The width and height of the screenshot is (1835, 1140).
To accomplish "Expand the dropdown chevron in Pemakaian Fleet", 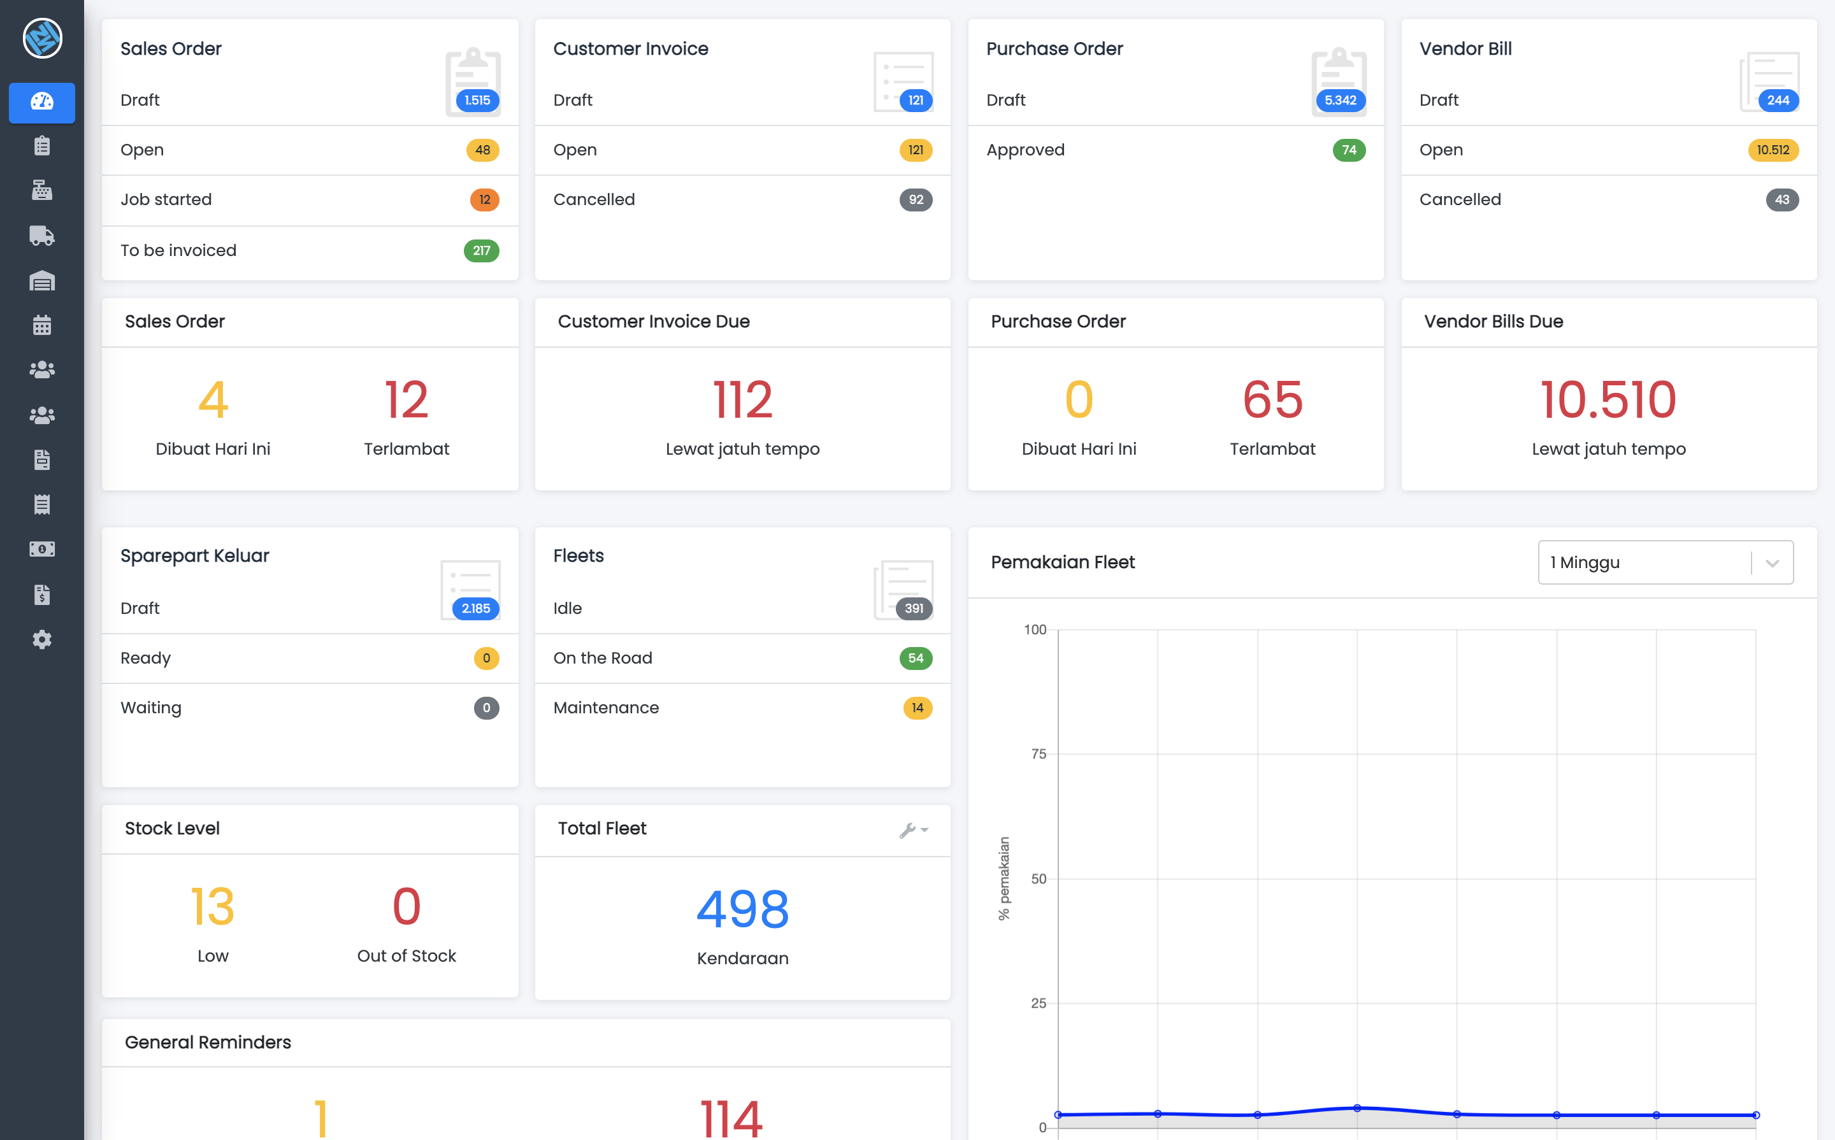I will (1773, 563).
